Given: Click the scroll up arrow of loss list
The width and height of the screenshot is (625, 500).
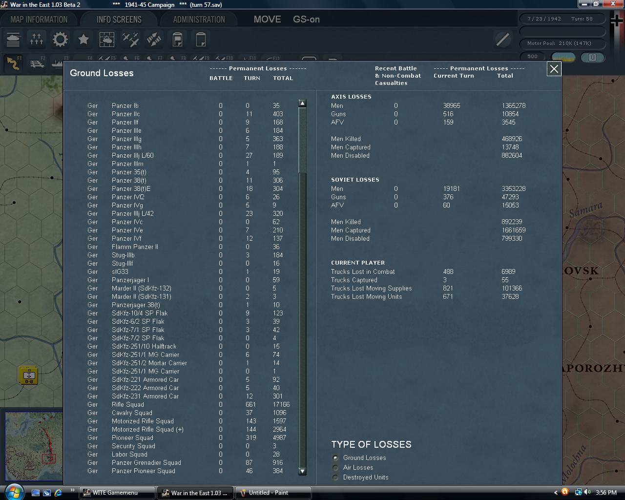Looking at the screenshot, I should (x=302, y=104).
